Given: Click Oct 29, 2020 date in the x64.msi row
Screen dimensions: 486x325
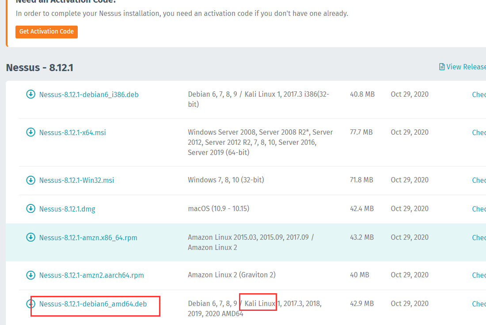Looking at the screenshot, I should coord(410,132).
